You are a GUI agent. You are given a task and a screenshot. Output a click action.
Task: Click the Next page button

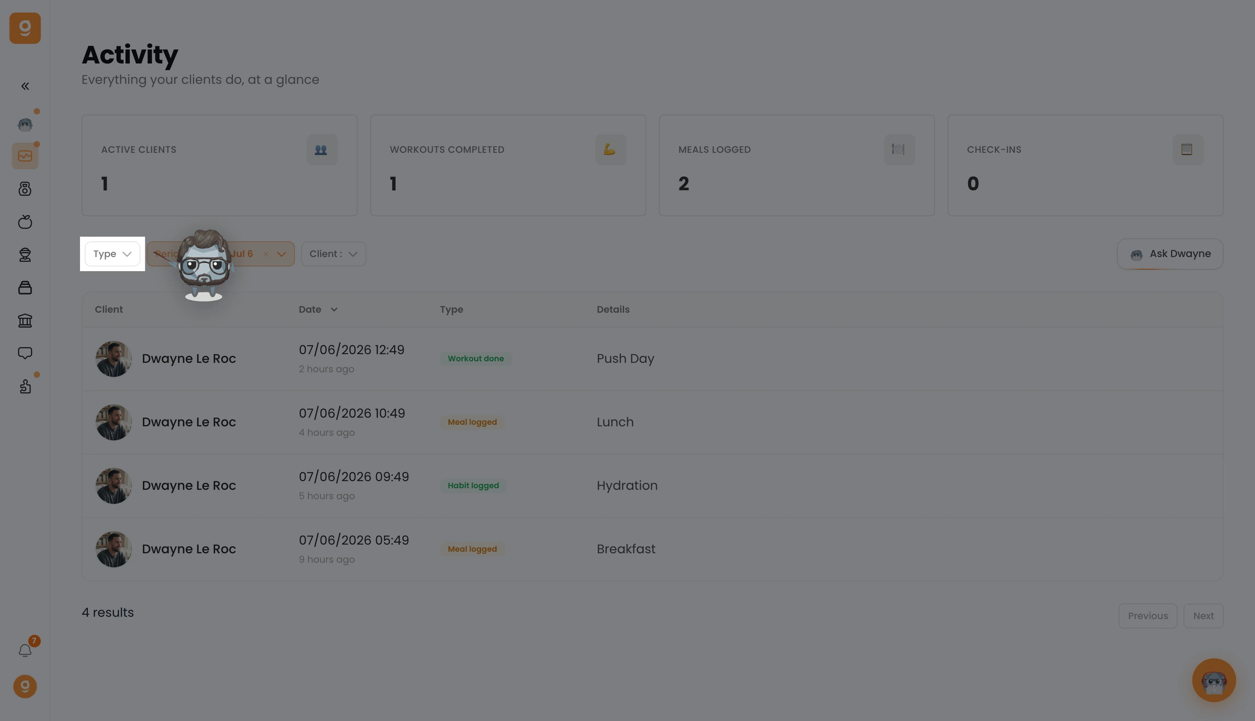pos(1203,616)
